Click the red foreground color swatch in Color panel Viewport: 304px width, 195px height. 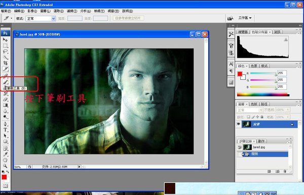[240, 74]
